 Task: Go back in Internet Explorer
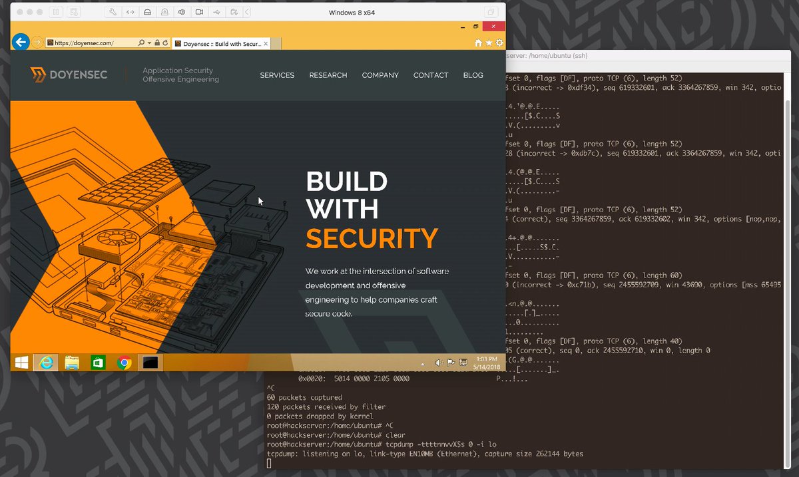coord(21,42)
